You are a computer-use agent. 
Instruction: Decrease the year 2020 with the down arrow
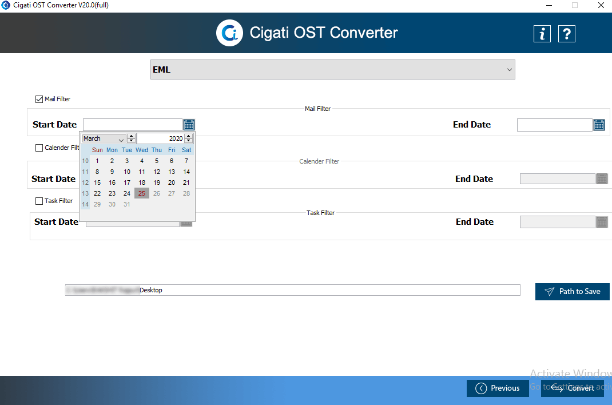pyautogui.click(x=189, y=141)
